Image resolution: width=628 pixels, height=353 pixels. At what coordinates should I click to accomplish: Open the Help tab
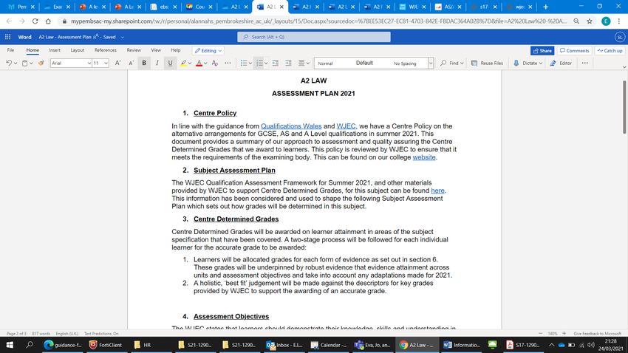[175, 50]
